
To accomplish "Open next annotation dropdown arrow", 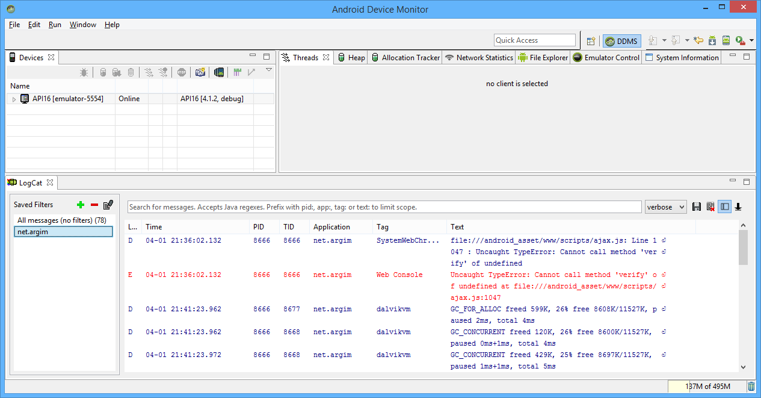I will pos(664,41).
